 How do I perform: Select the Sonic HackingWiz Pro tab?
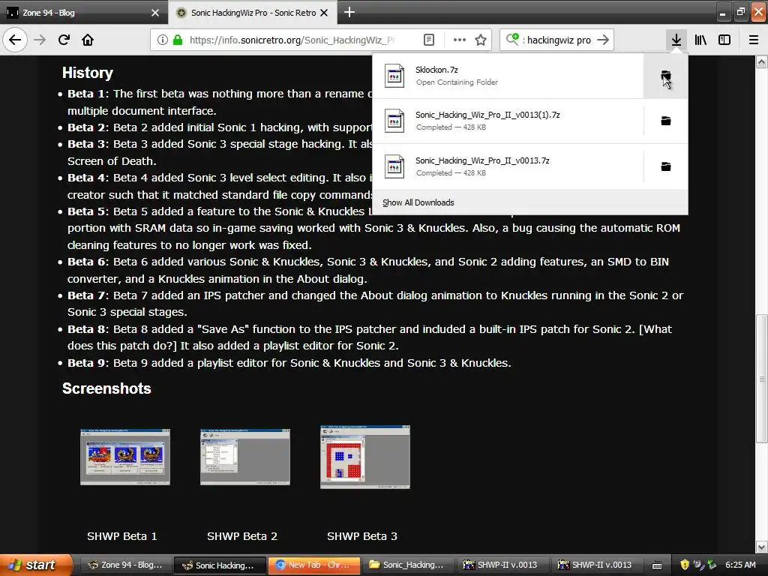253,13
